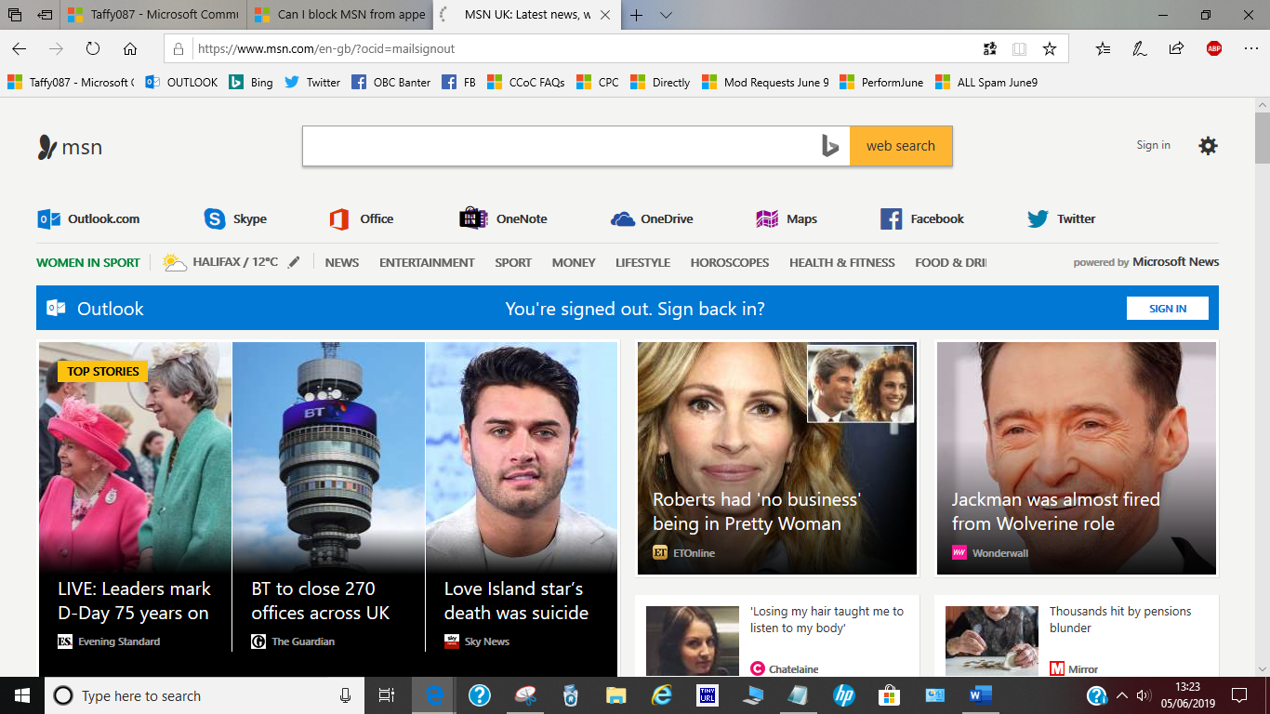Open File Explorer from the taskbar
Screen dimensions: 1270x714
tap(615, 695)
